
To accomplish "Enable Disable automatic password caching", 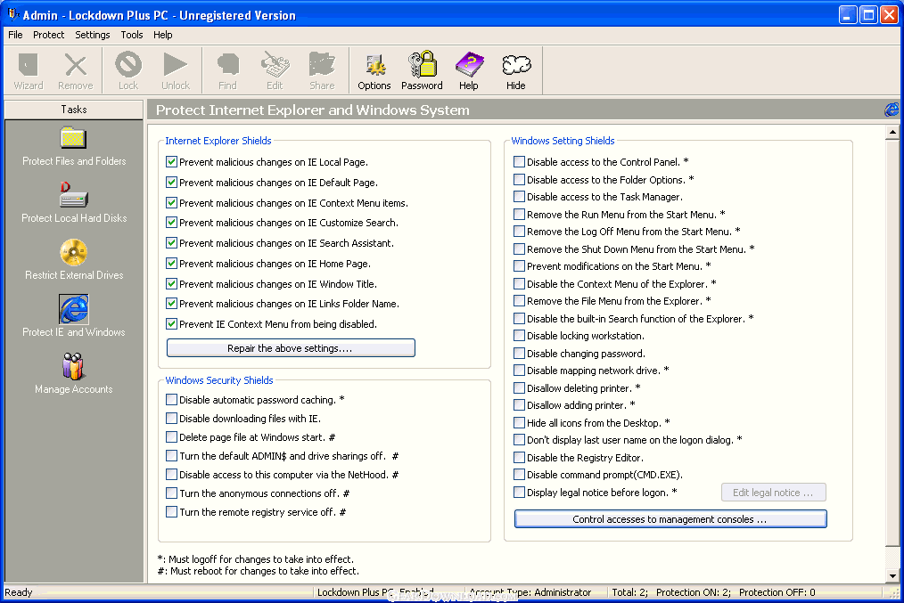I will (171, 400).
